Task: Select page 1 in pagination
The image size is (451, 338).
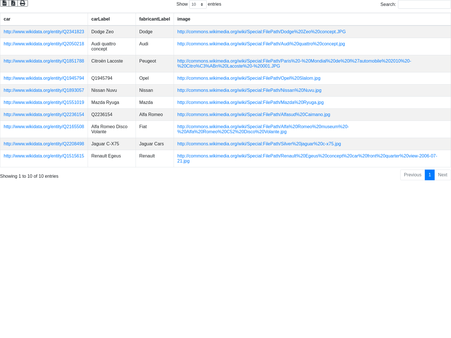Action: click(430, 175)
